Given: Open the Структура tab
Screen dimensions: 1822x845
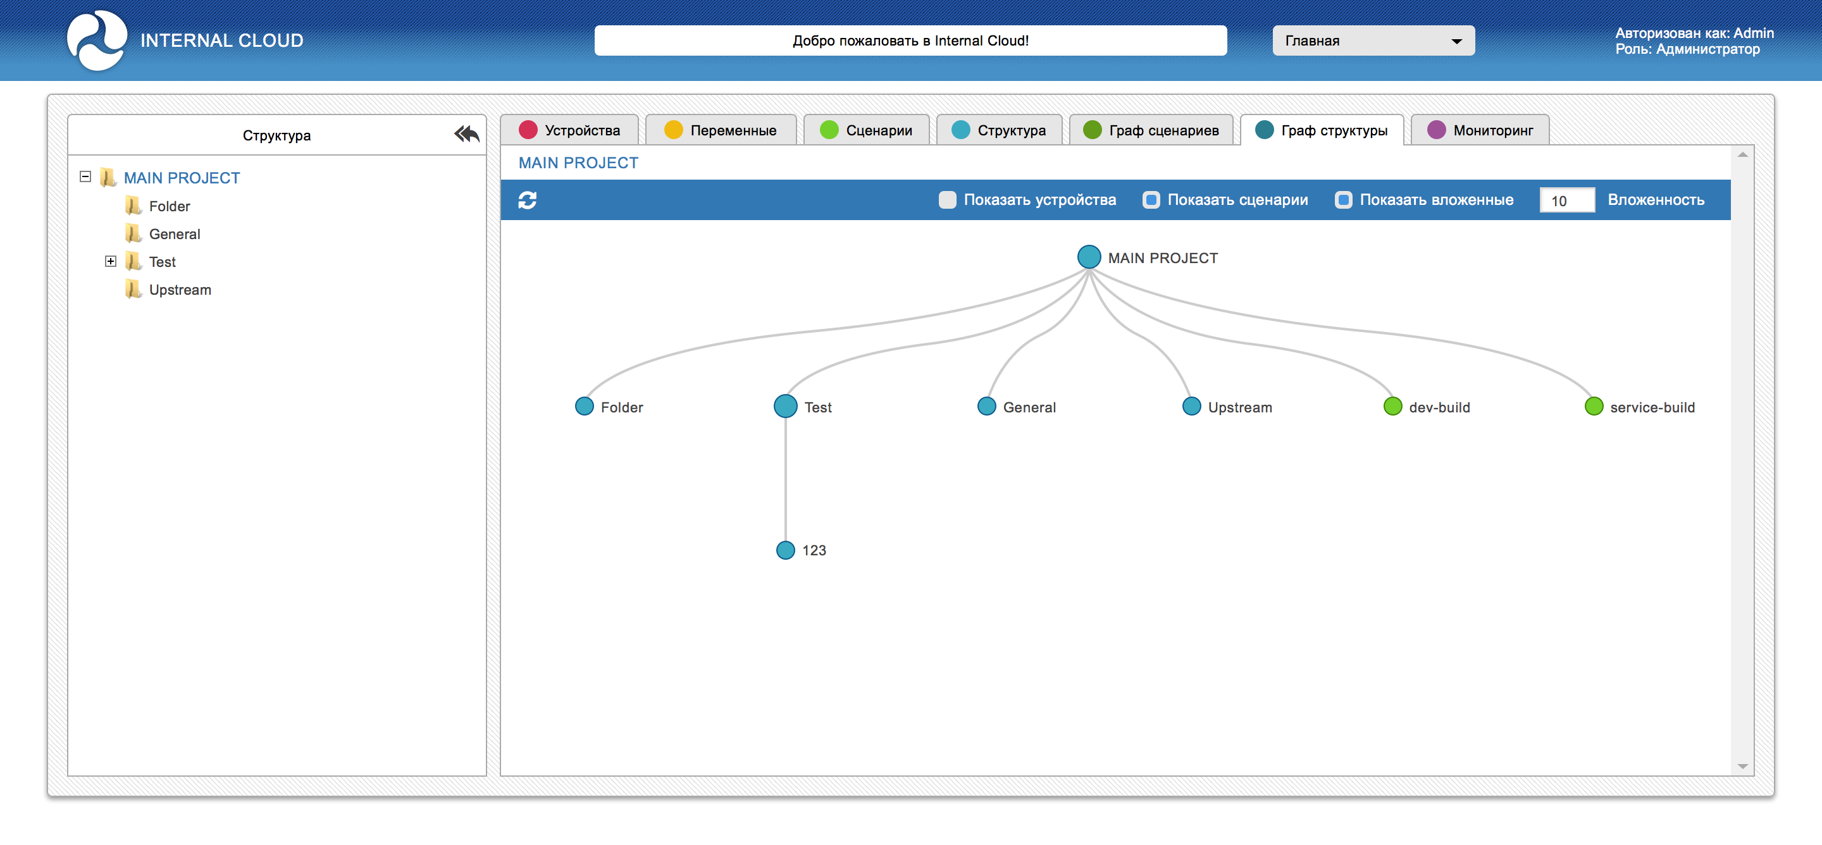Looking at the screenshot, I should click(999, 130).
